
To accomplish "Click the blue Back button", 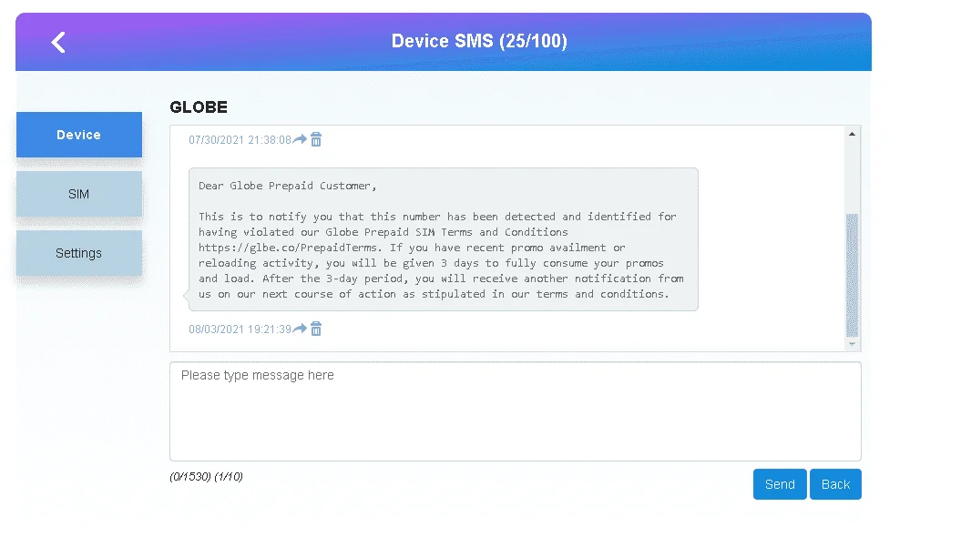I will (835, 484).
